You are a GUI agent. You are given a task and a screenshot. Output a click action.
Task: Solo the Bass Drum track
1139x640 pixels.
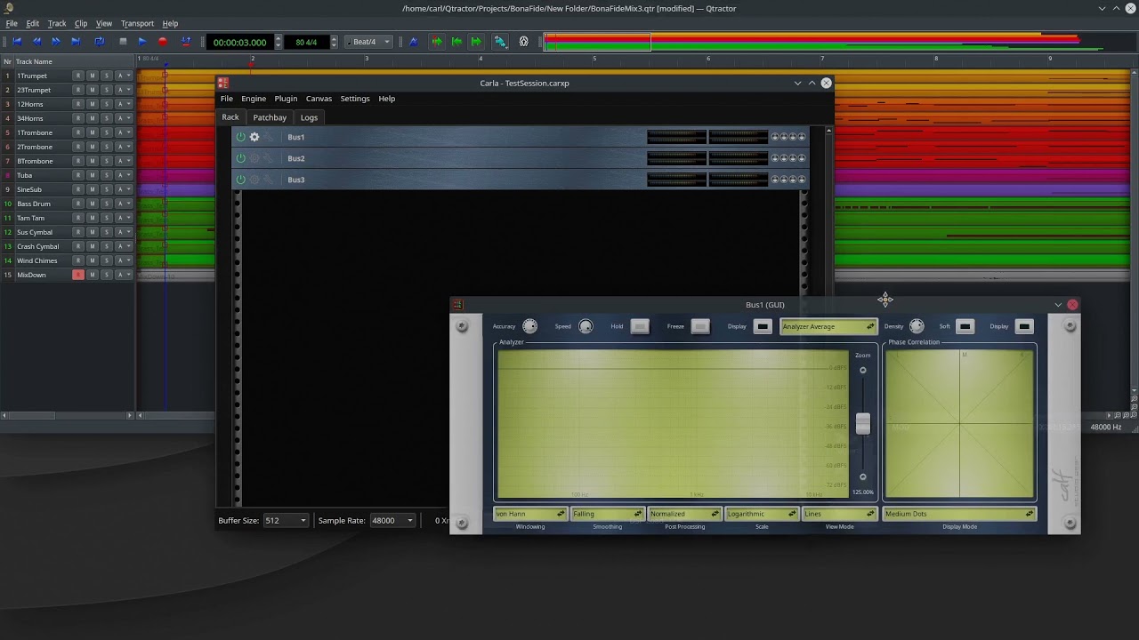[106, 204]
